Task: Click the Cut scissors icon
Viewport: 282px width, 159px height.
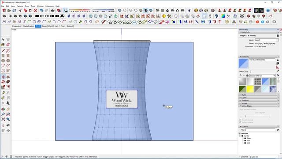Action: 20,11
